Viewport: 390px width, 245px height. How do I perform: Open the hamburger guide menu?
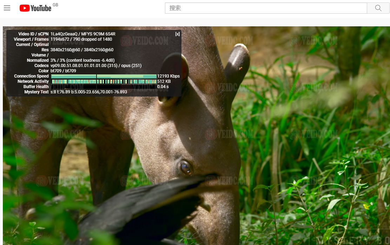point(7,8)
